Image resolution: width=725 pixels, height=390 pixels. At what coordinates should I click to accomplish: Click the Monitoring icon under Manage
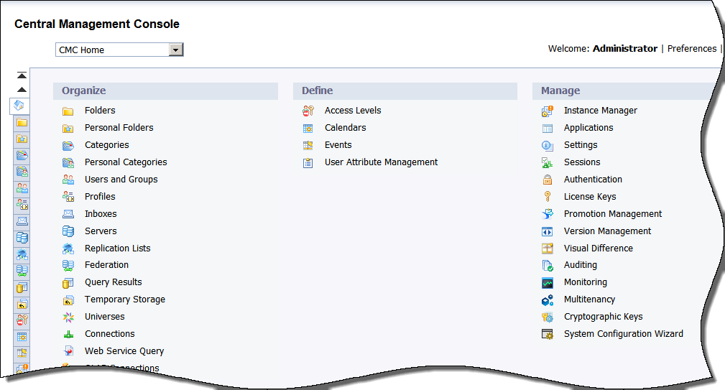548,283
